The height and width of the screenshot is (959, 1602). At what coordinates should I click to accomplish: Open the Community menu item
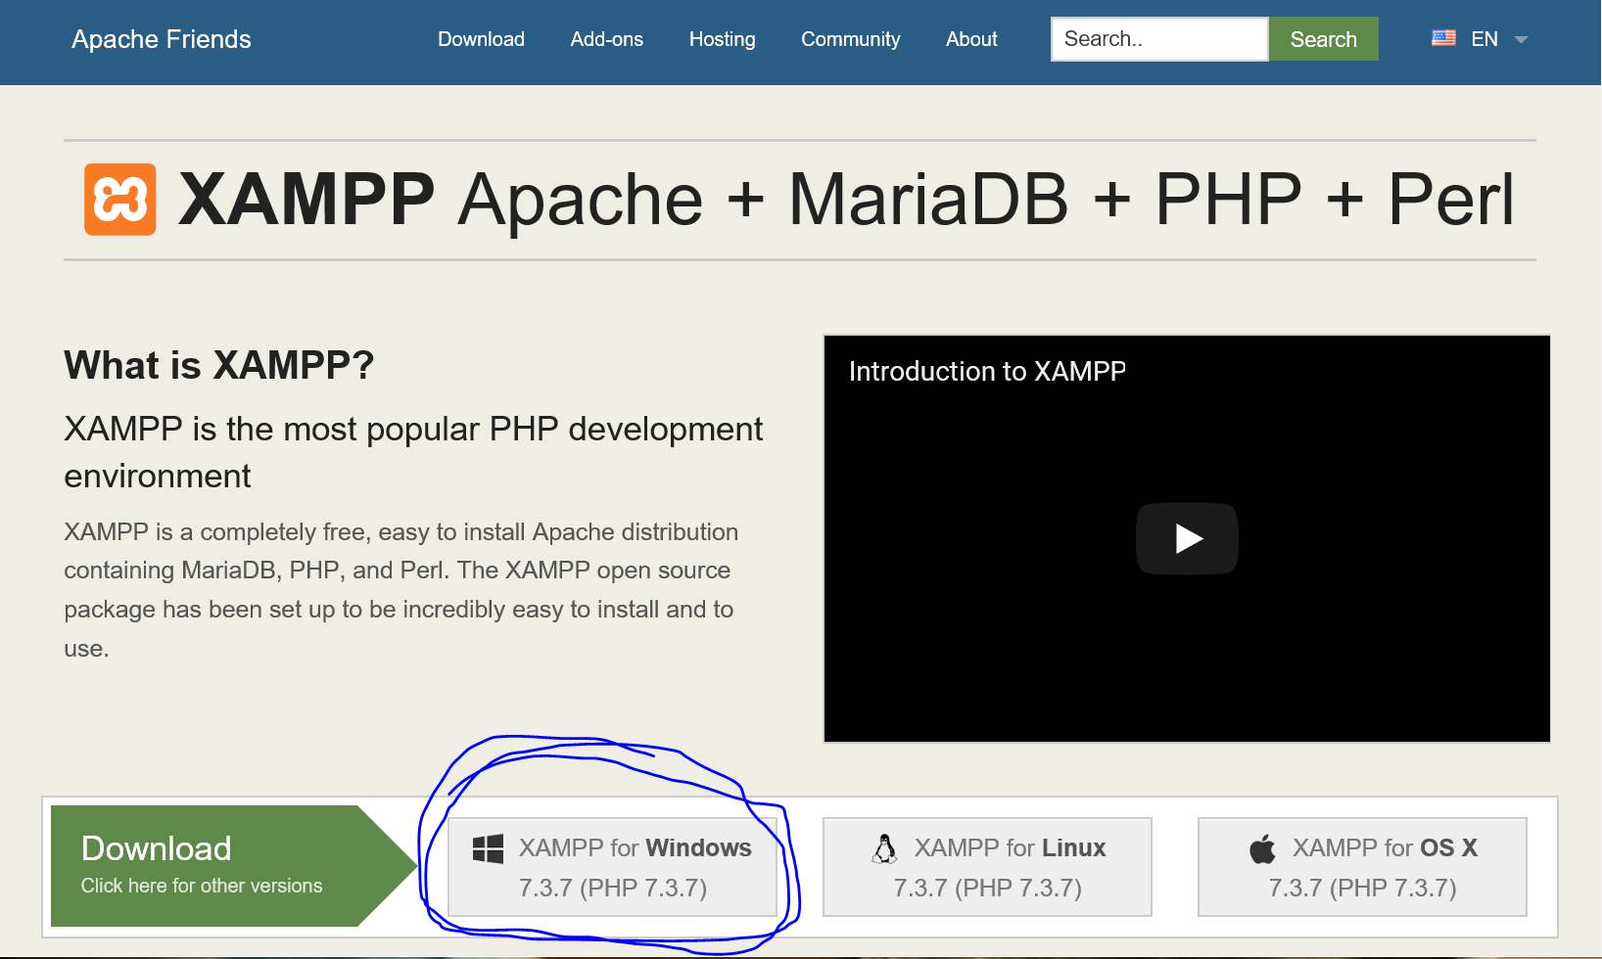pos(850,39)
